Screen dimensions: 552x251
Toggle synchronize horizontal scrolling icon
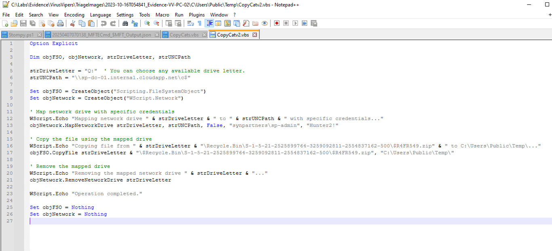[178, 23]
